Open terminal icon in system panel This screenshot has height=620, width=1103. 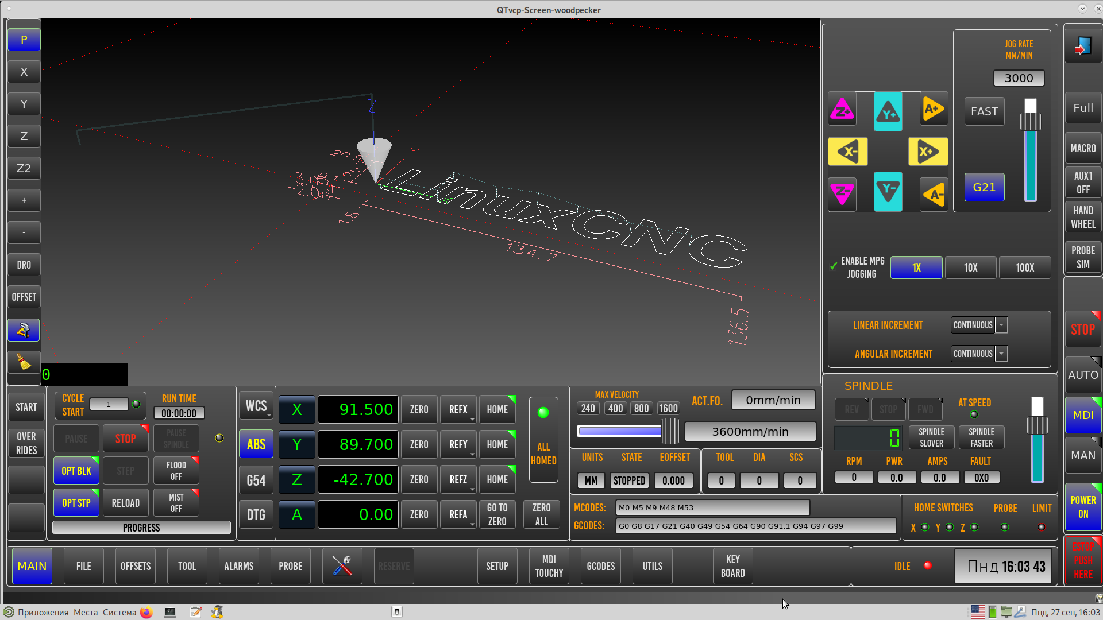[x=170, y=612]
